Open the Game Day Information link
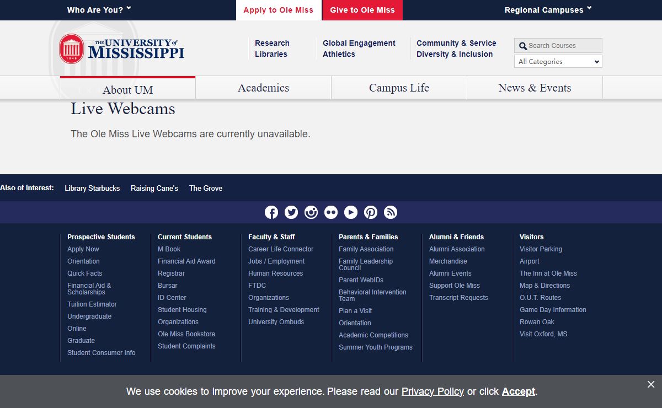This screenshot has width=662, height=408. (553, 310)
